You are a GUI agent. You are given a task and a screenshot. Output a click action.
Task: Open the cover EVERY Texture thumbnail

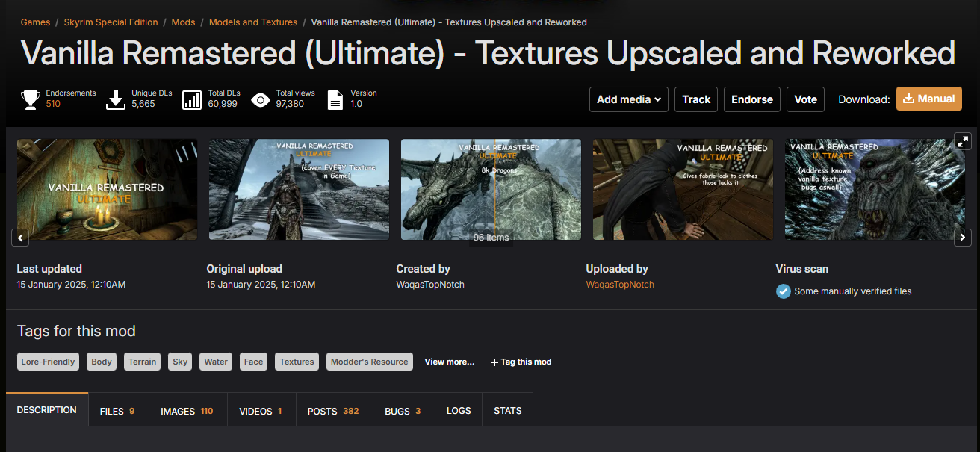pos(300,190)
